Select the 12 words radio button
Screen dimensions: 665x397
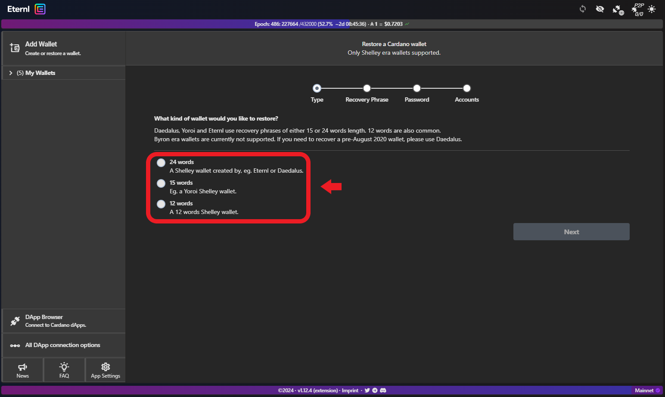161,204
